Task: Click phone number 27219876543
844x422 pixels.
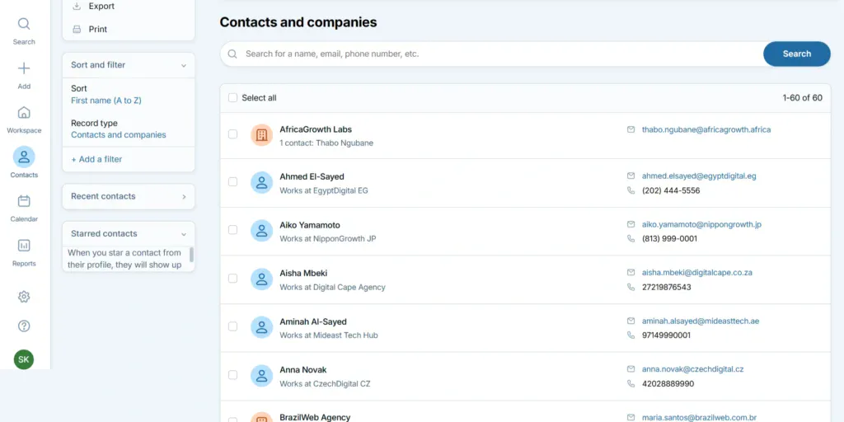Action: click(x=666, y=287)
